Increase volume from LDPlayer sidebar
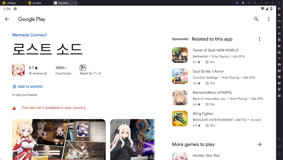 279,21
